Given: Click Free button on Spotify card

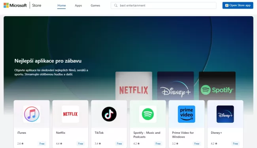Looking at the screenshot, I should coord(158,144).
